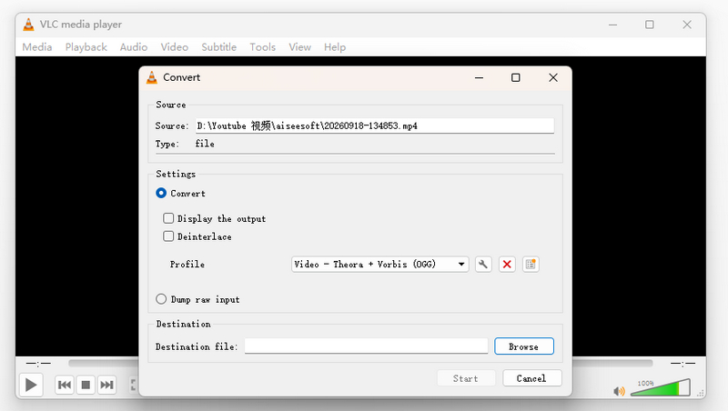Open the Media menu
Screen dimensions: 728x411
point(37,47)
